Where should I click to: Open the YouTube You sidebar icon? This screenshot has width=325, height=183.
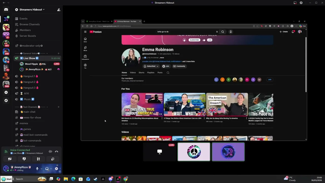point(85,66)
